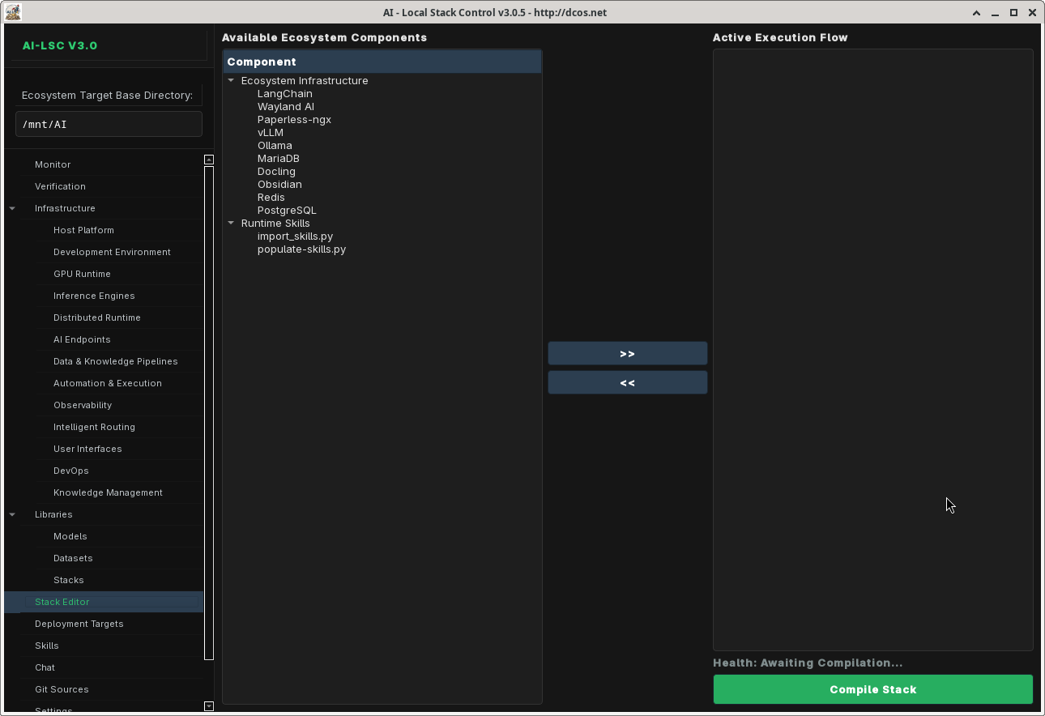Select DevOps in the sidebar

pos(71,471)
